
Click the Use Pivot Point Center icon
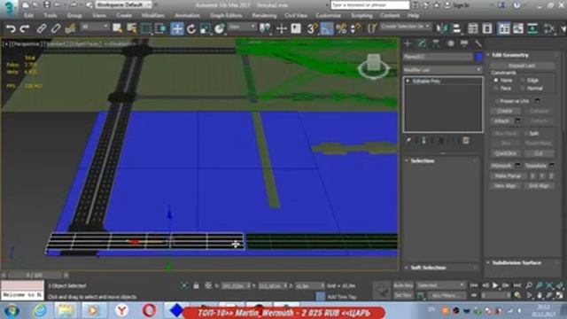point(265,28)
